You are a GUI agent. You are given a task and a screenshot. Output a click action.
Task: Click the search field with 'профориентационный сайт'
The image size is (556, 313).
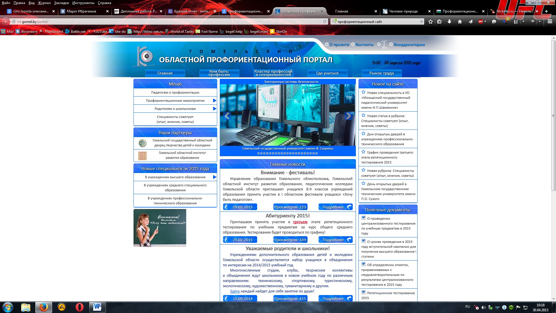click(x=378, y=22)
